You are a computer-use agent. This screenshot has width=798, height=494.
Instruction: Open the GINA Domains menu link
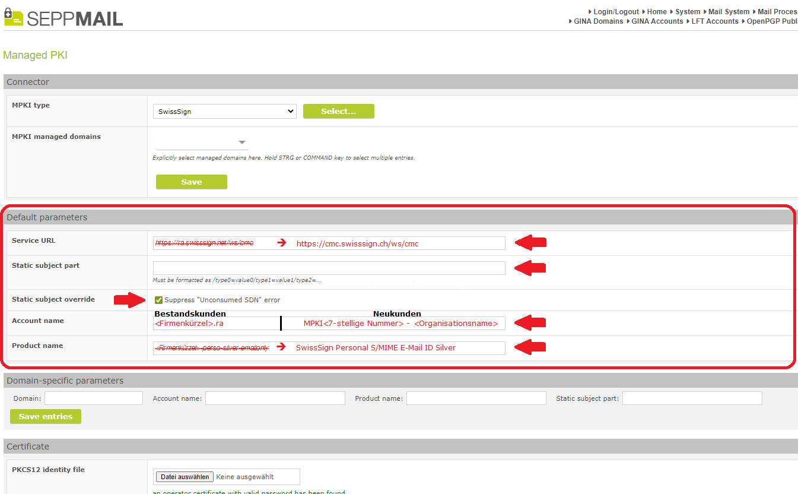coord(598,21)
